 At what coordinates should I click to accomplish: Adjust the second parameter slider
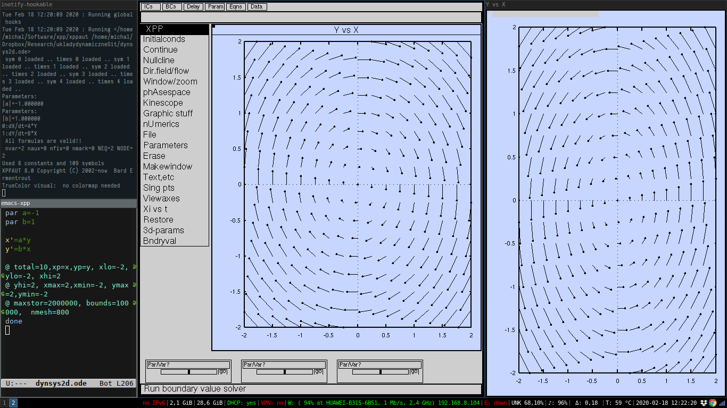click(x=285, y=372)
